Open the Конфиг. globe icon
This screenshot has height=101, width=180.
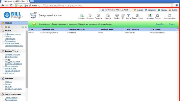[x=117, y=15]
